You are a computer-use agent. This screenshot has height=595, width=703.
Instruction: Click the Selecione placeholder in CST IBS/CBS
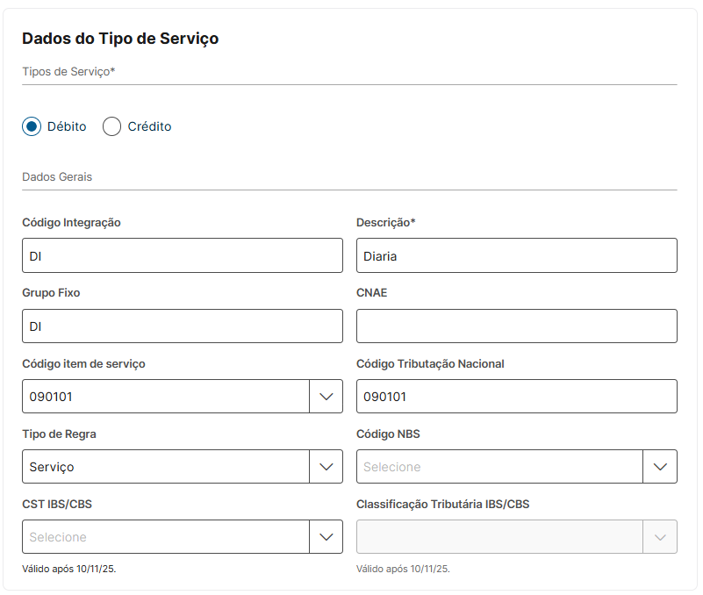pyautogui.click(x=58, y=537)
